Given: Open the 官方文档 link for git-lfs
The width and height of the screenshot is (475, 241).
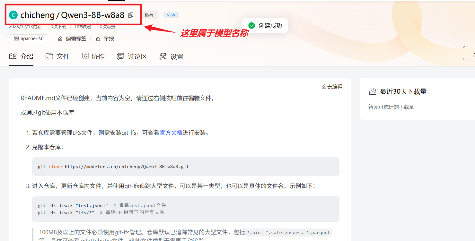Looking at the screenshot, I should pos(172,133).
